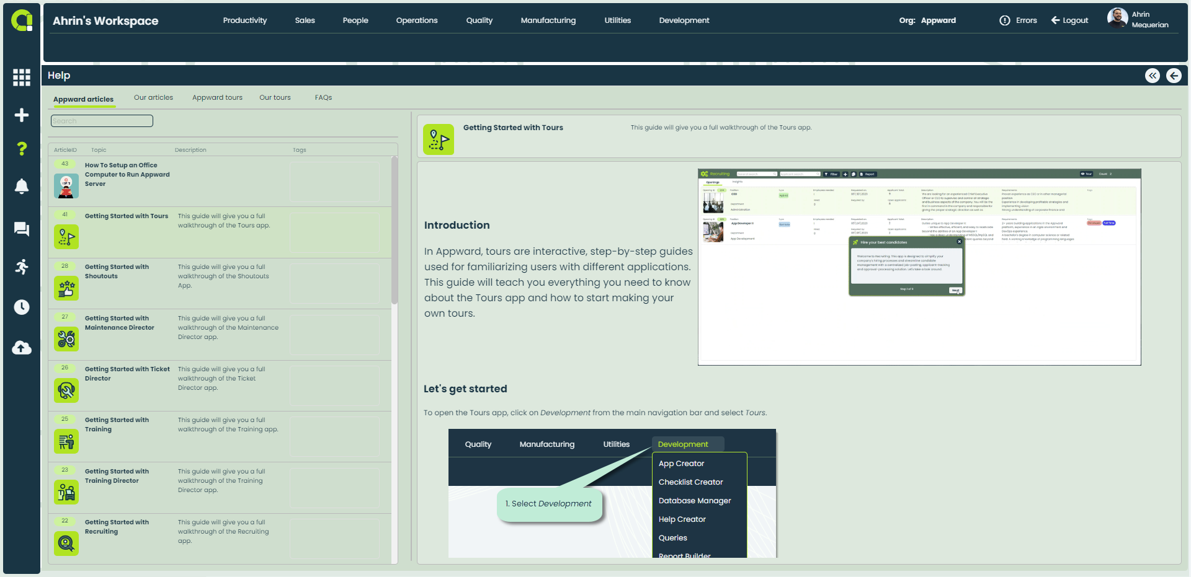This screenshot has height=577, width=1191.
Task: Open the Recruiting screenshot thumbnail
Action: pyautogui.click(x=919, y=267)
